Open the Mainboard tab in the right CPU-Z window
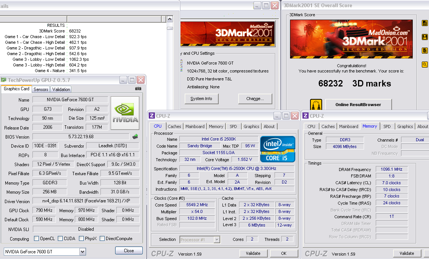The height and width of the screenshot is (259, 429). (349, 126)
